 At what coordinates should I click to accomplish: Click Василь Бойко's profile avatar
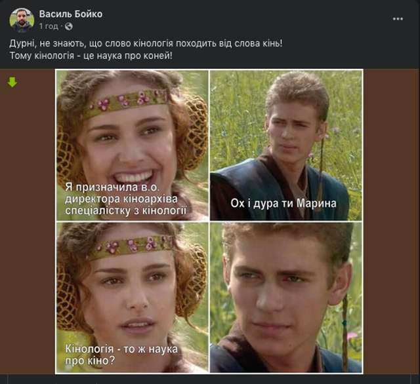(x=22, y=20)
